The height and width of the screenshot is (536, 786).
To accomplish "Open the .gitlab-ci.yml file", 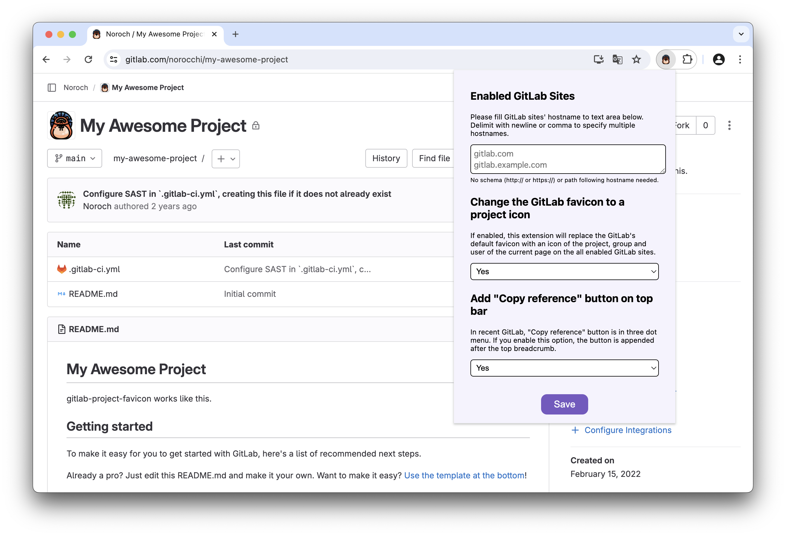I will pyautogui.click(x=94, y=269).
